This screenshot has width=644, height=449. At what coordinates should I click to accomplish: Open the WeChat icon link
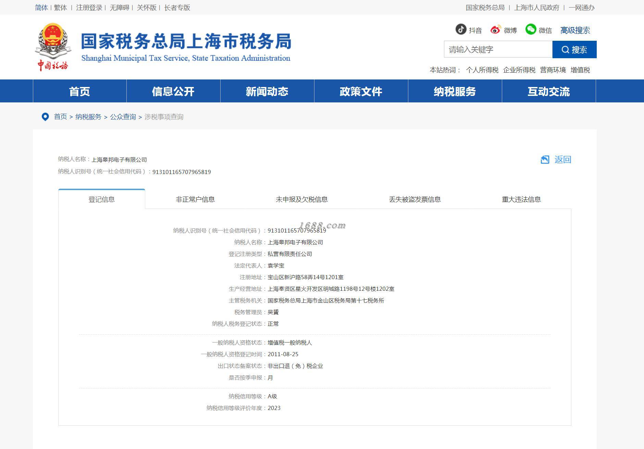531,29
